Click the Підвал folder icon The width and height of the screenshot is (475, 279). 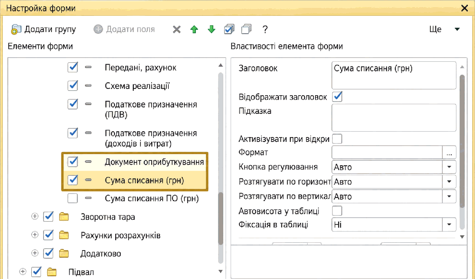pos(52,272)
